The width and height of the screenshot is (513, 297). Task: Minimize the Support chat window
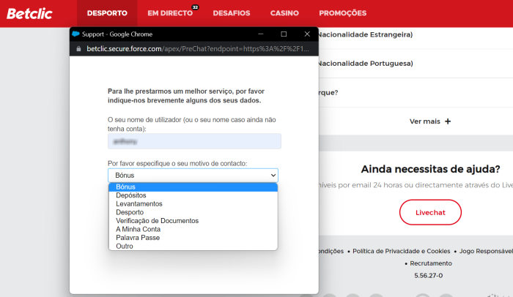pos(260,34)
